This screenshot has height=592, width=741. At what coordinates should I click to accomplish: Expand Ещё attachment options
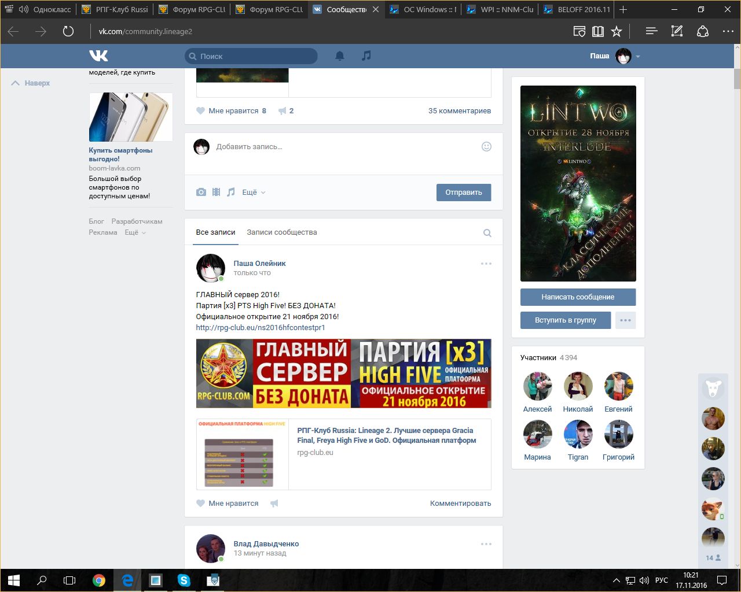click(x=254, y=192)
